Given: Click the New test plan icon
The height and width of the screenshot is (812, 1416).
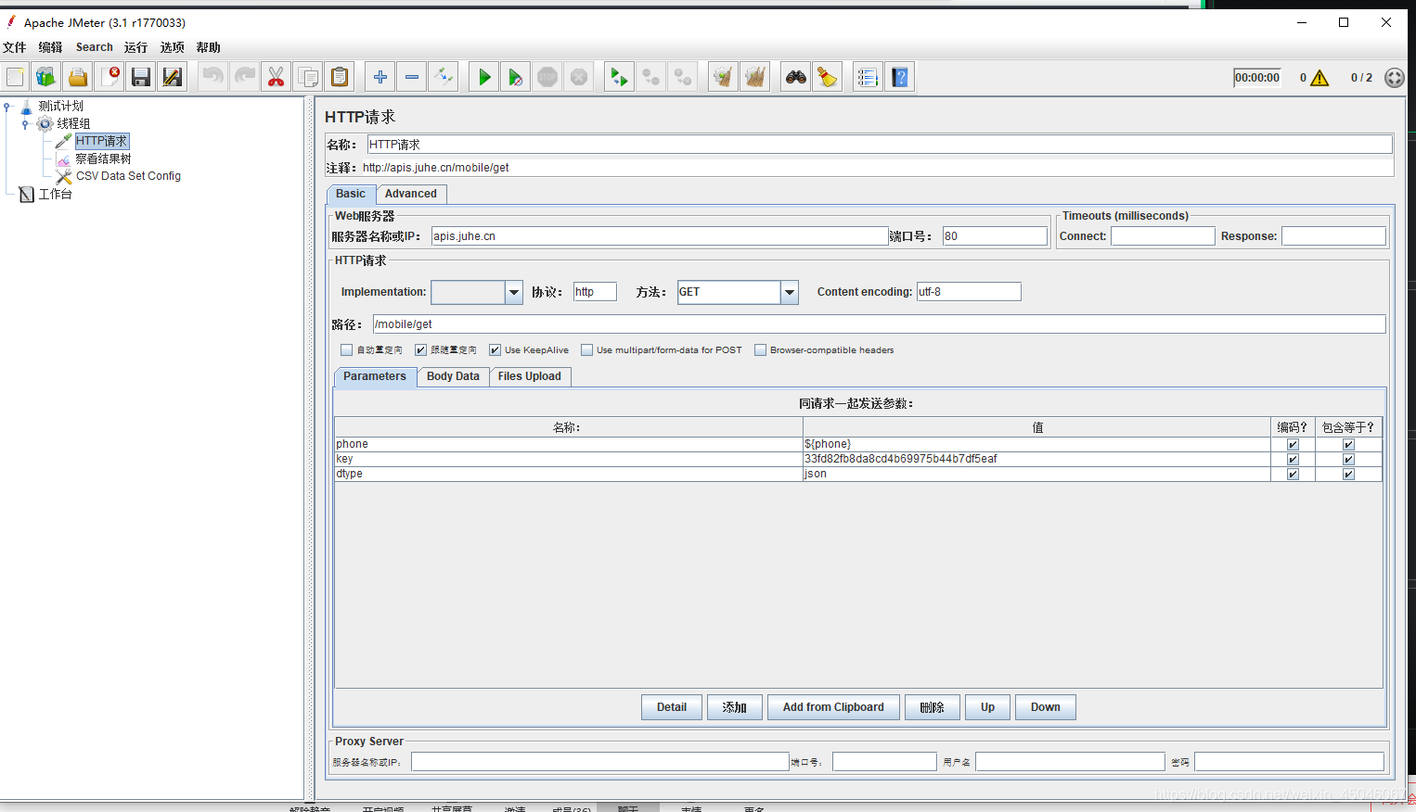Looking at the screenshot, I should (16, 77).
